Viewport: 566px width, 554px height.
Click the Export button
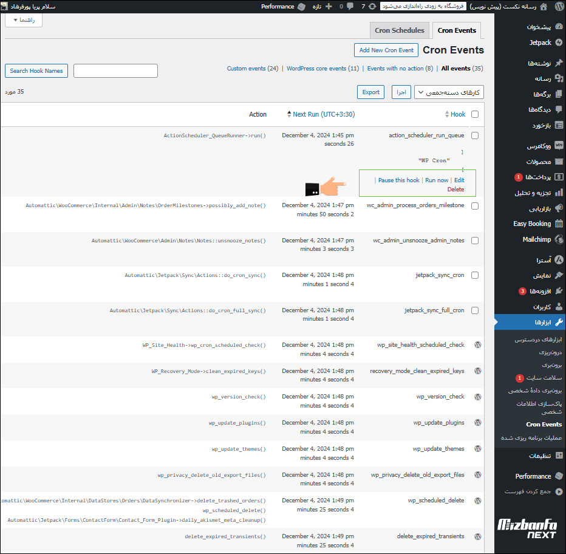[x=370, y=92]
